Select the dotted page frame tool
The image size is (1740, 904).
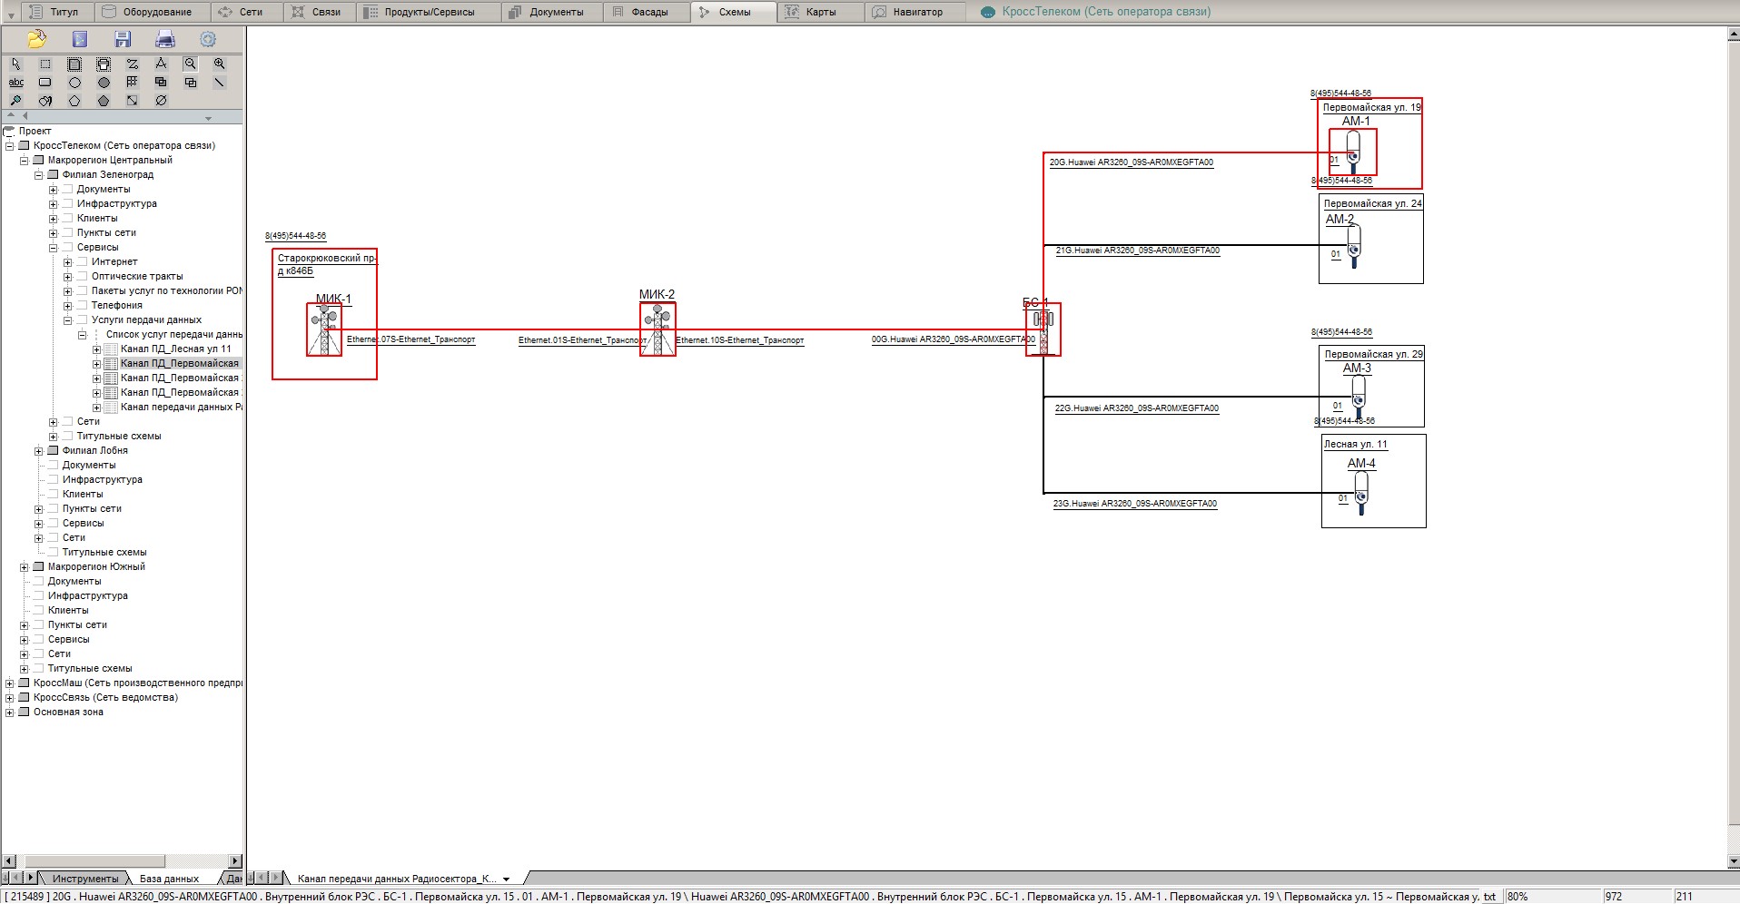coord(74,64)
